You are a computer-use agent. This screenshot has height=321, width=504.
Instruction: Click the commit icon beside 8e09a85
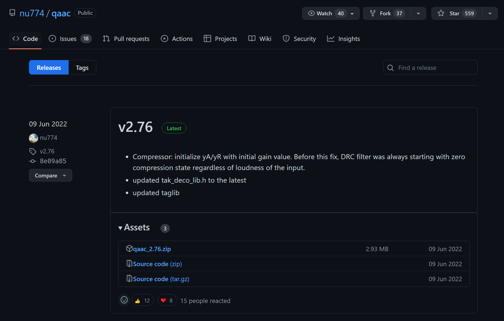33,161
